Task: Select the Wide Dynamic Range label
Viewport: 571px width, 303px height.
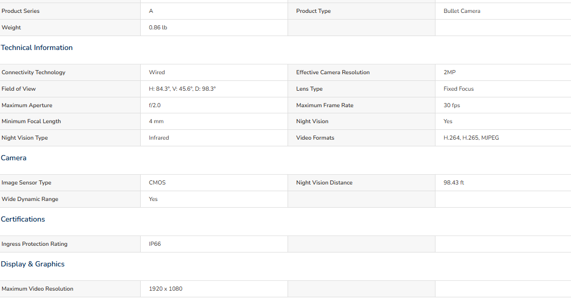Action: point(30,199)
